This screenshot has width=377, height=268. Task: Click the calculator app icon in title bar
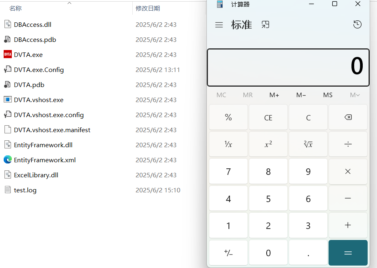[x=220, y=4]
